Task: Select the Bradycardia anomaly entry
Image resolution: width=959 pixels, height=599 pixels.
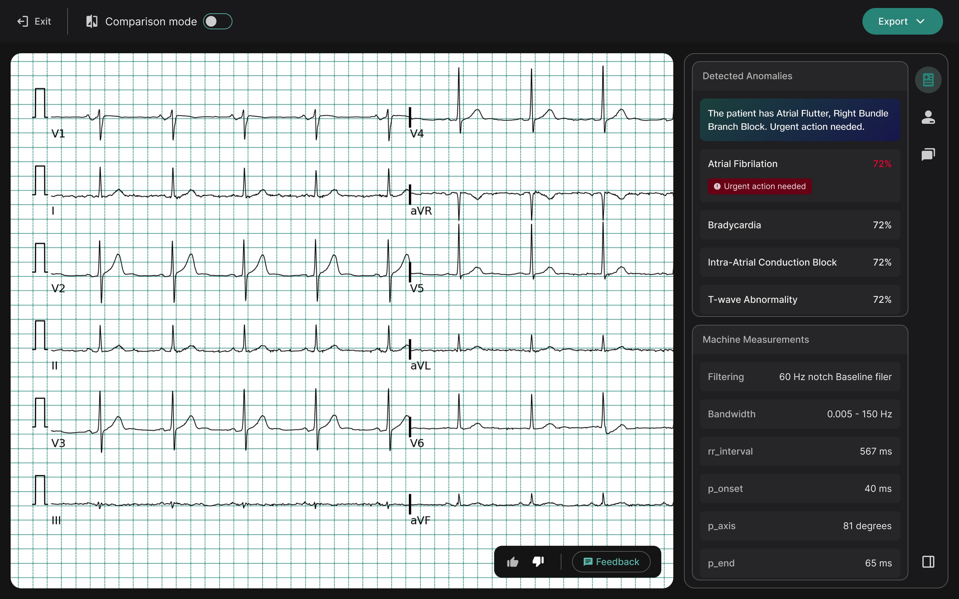Action: (x=799, y=225)
